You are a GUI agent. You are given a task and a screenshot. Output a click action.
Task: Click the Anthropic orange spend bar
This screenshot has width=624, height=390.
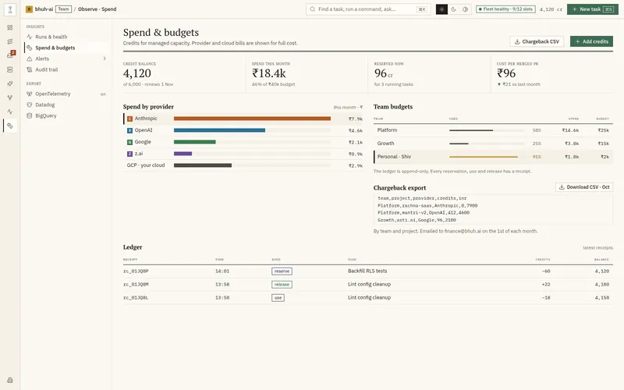tap(252, 119)
